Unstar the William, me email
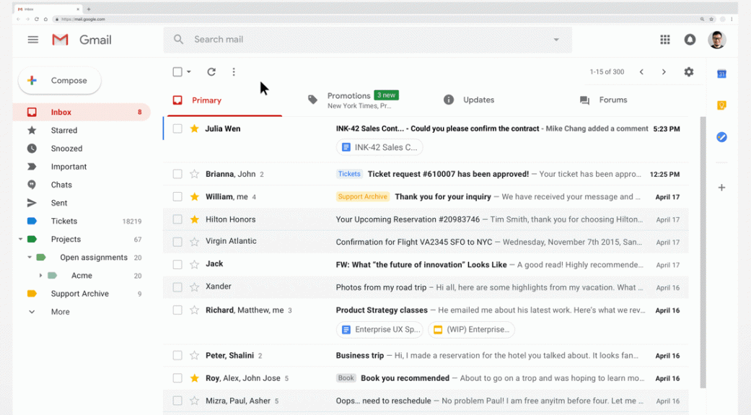The width and height of the screenshot is (751, 415). (195, 196)
